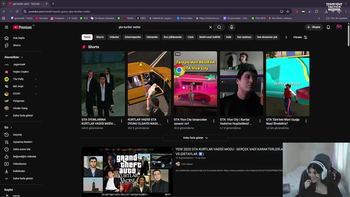This screenshot has height=197, width=350.
Task: Start voice search with microphone icon
Action: 232,27
